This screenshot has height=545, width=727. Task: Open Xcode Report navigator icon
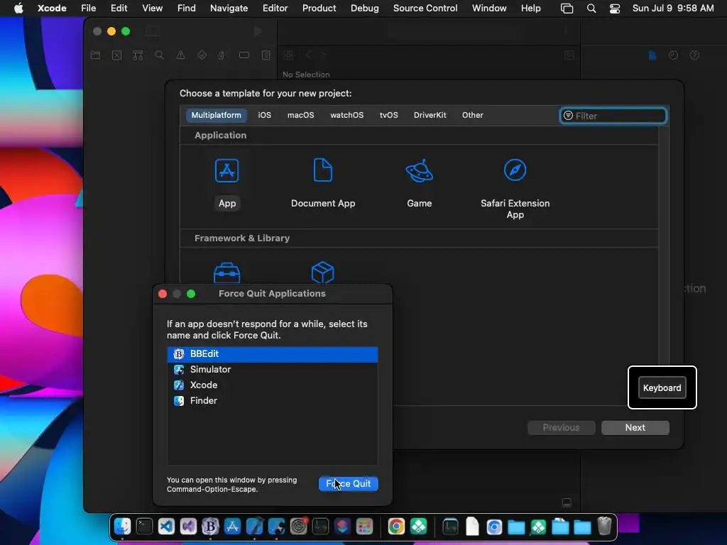(x=266, y=55)
